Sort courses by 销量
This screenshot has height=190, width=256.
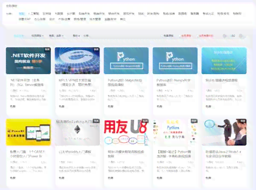pos(76,36)
